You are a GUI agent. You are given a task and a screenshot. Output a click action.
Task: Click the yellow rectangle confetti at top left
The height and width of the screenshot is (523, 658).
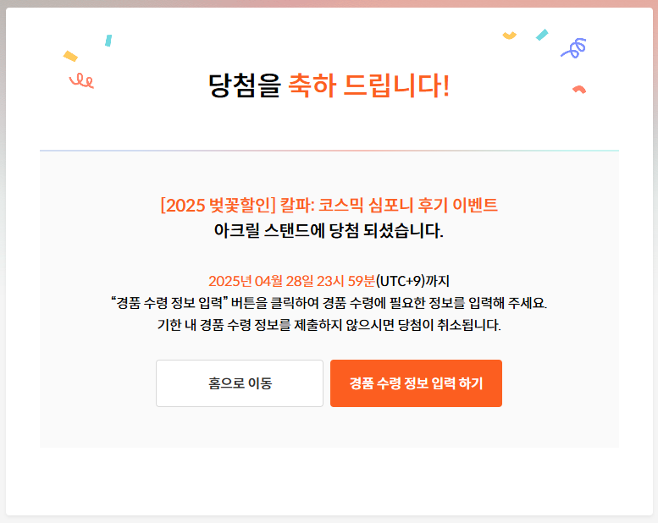70,56
